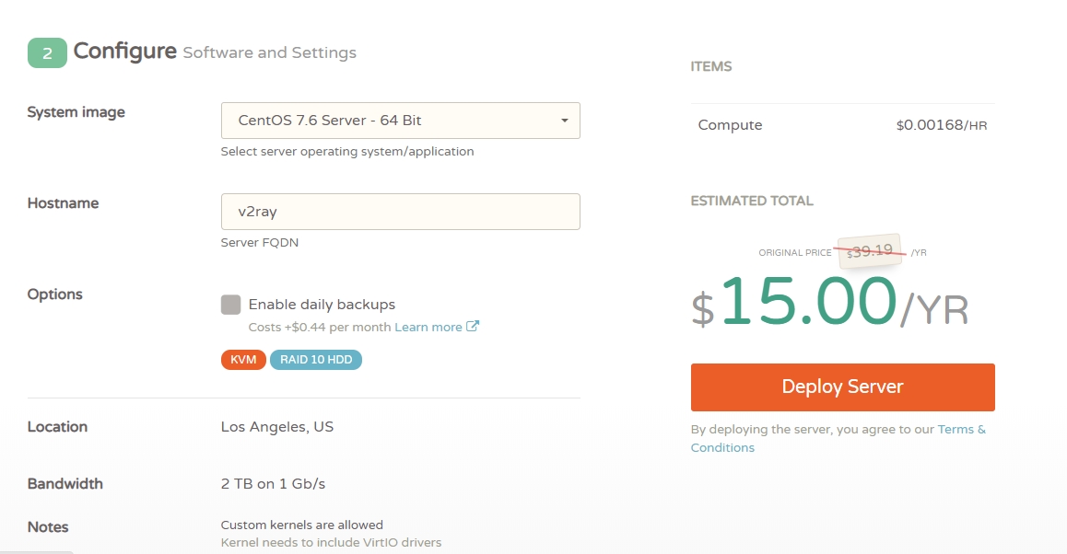
Task: Click the crossed-out $39.19 original price tag
Action: (x=870, y=251)
